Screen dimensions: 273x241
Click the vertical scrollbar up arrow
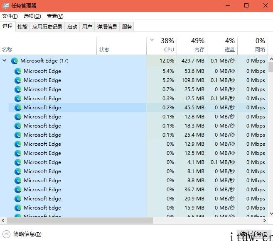tap(271, 59)
